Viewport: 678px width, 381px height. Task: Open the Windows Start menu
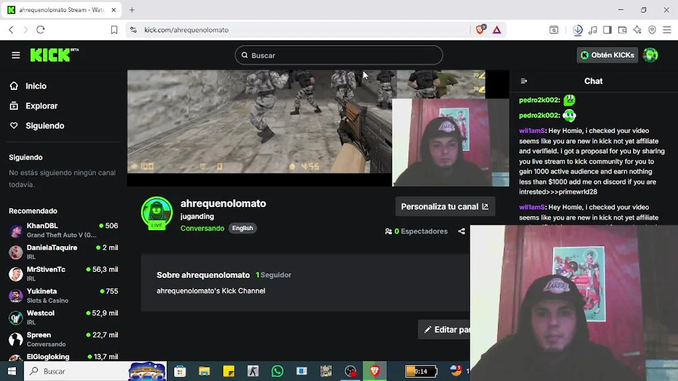coord(12,371)
